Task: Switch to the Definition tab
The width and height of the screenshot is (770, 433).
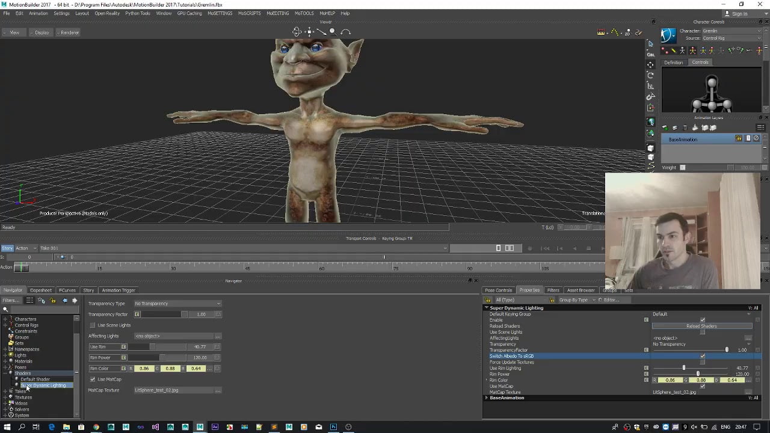Action: [673, 63]
